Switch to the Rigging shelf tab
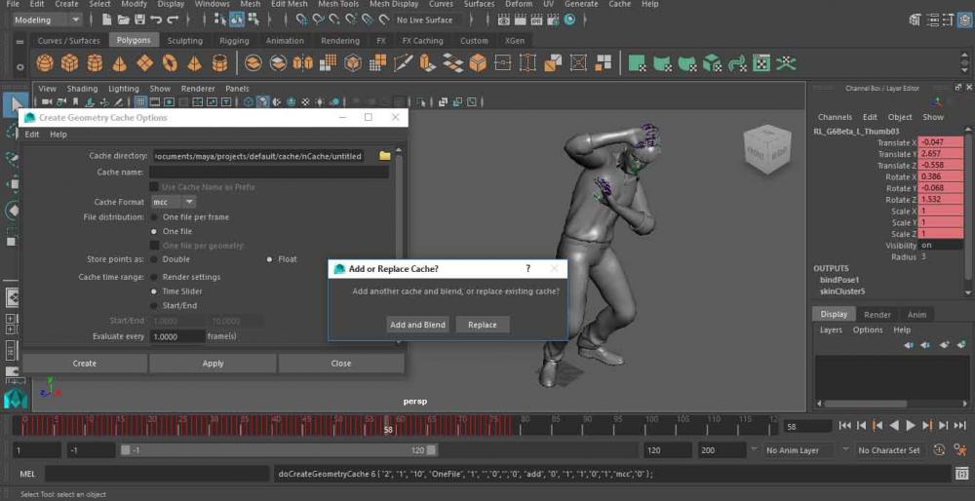The image size is (975, 501). pyautogui.click(x=234, y=41)
